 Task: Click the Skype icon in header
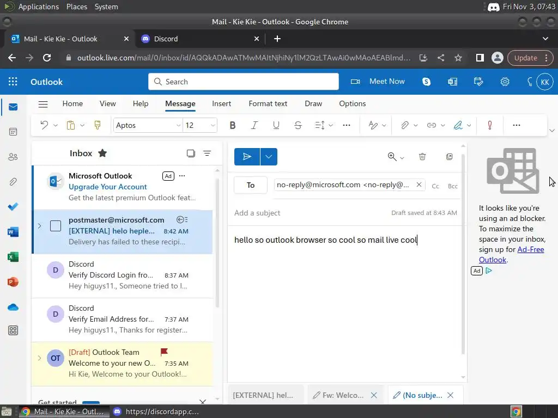pyautogui.click(x=426, y=82)
